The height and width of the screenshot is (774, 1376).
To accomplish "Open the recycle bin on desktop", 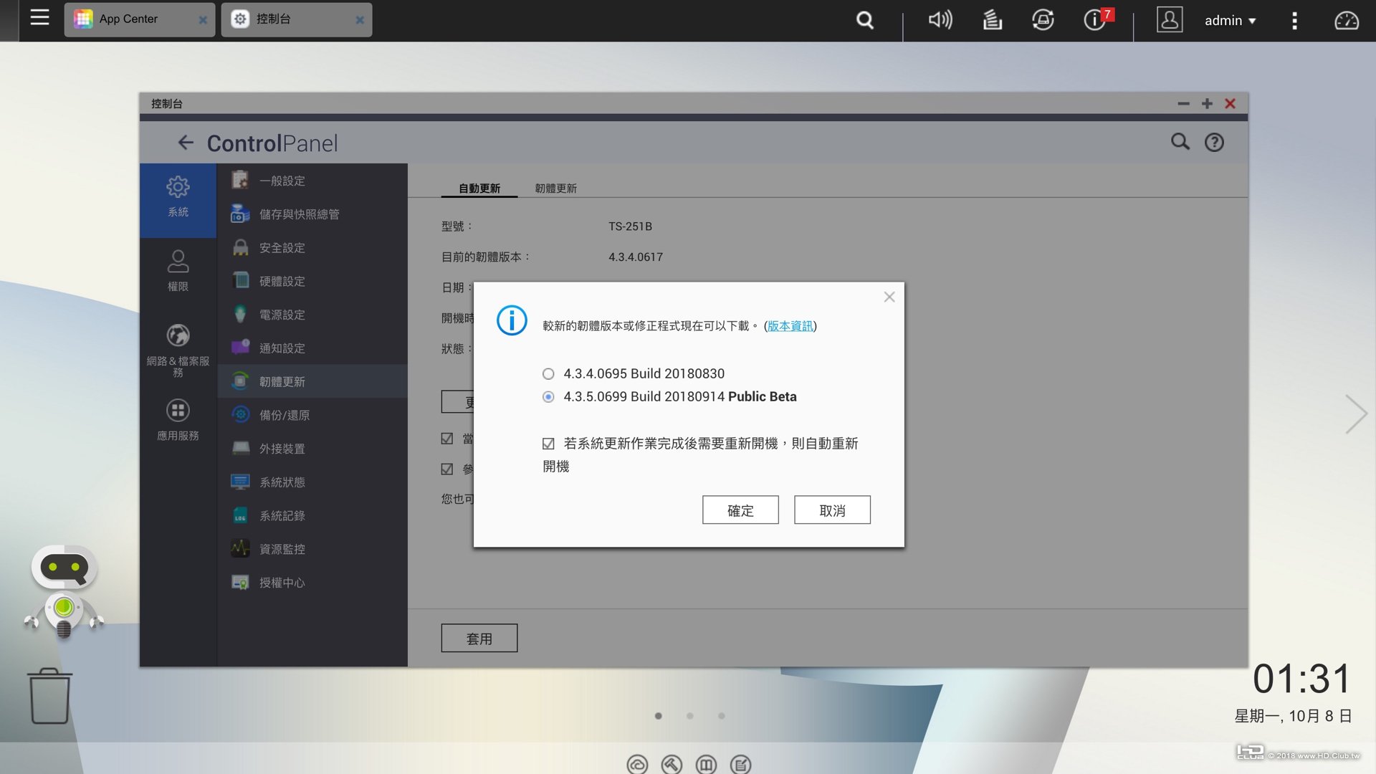I will click(x=49, y=696).
